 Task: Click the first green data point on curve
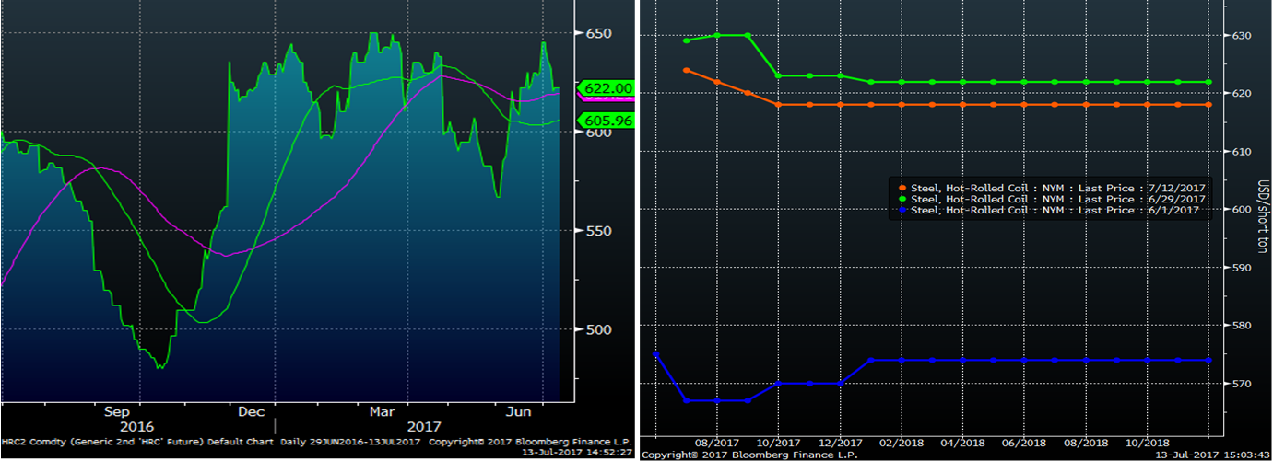click(686, 40)
